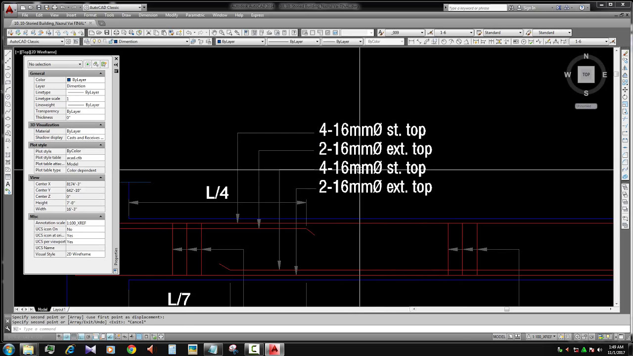The width and height of the screenshot is (633, 356).
Task: Click the Linear dimension tool icon
Action: point(411,42)
